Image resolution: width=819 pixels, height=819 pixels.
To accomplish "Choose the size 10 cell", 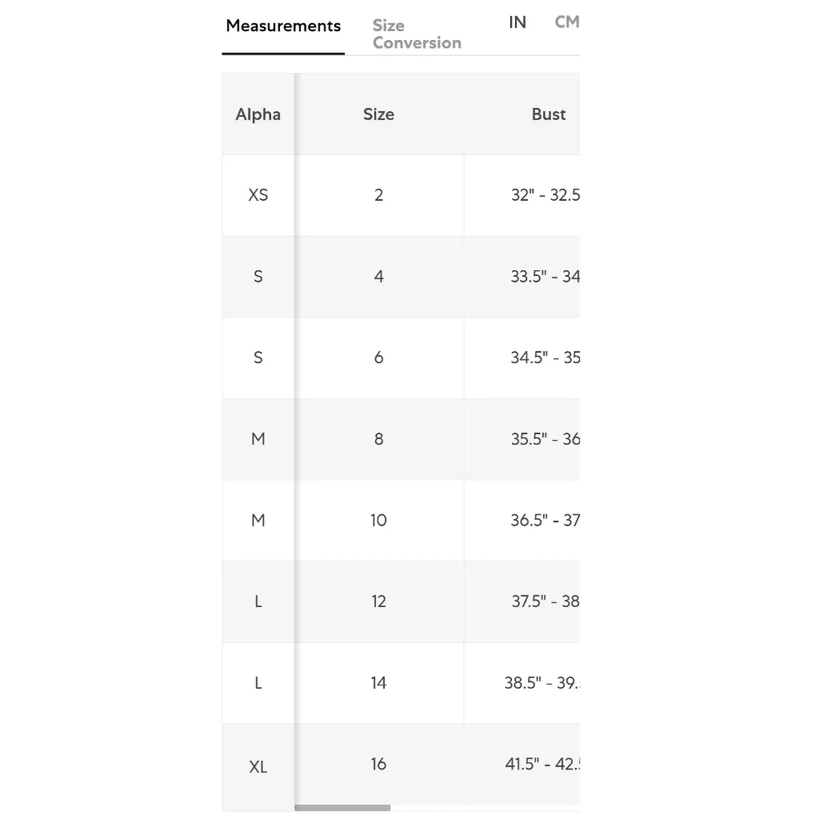I will pyautogui.click(x=379, y=520).
